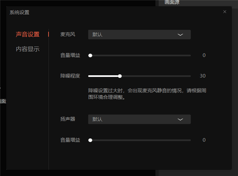The height and width of the screenshot is (176, 238).
Task: Click the filled portion of 降噪程度 slider
Action: point(103,76)
